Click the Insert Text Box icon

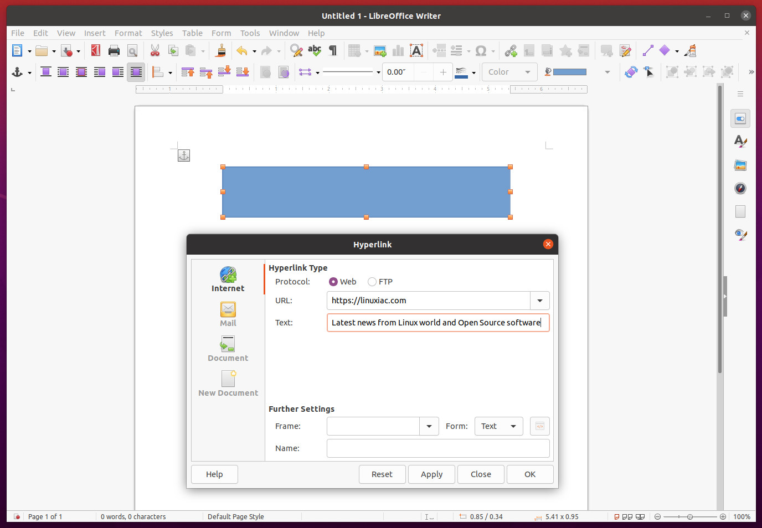point(416,51)
